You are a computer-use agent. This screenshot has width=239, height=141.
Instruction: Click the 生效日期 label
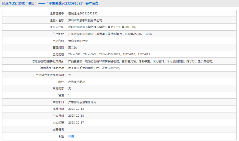(58, 116)
